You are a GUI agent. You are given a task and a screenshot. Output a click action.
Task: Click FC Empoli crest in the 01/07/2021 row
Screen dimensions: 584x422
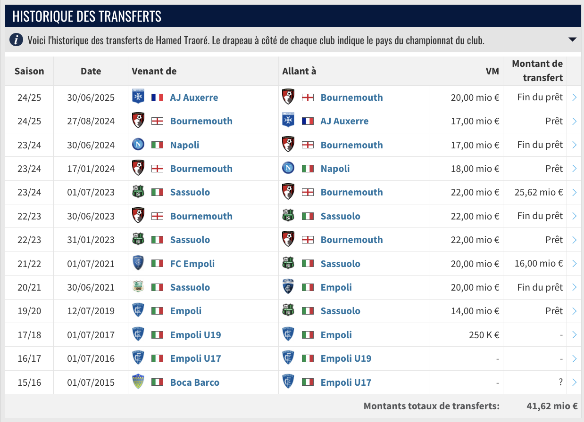click(x=138, y=264)
